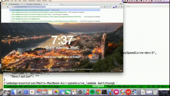The width and height of the screenshot is (170, 96).
Task: Click the Matt profile button in Chrome
Action: point(121,4)
